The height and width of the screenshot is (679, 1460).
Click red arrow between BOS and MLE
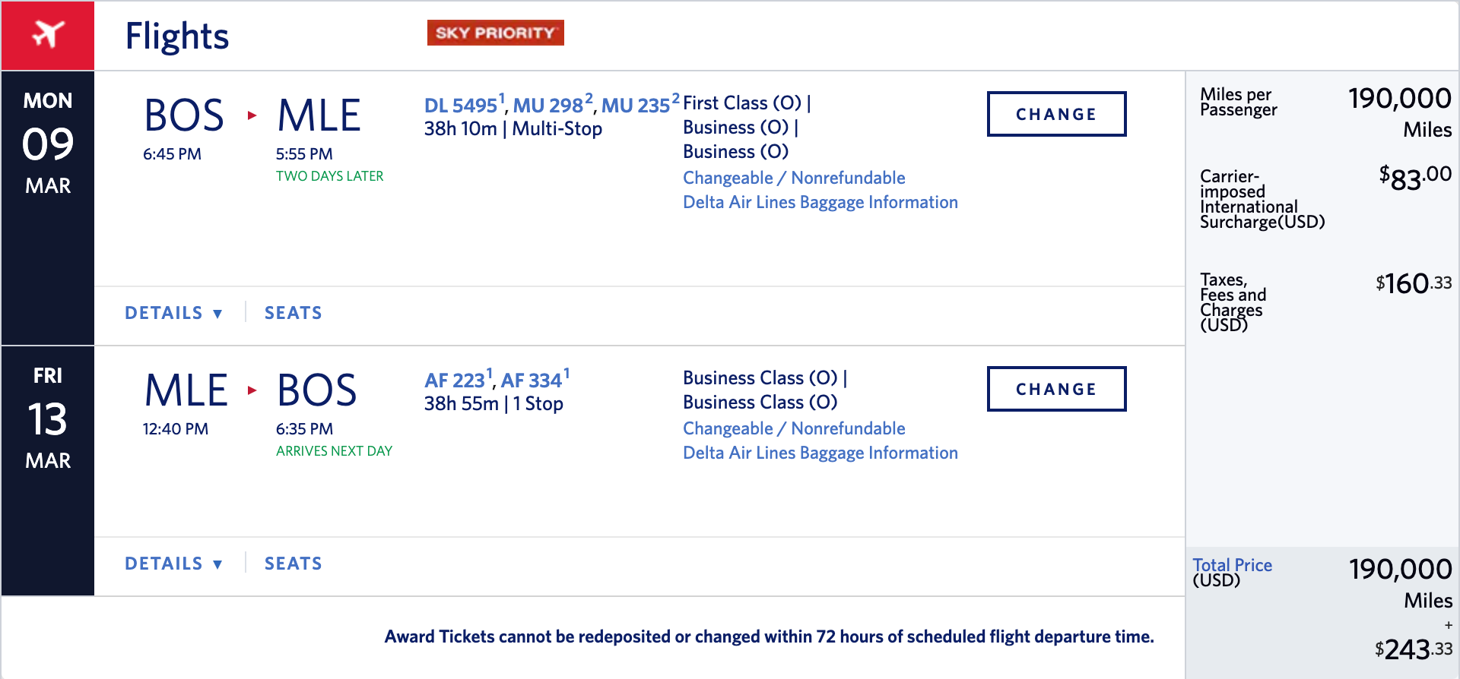252,115
